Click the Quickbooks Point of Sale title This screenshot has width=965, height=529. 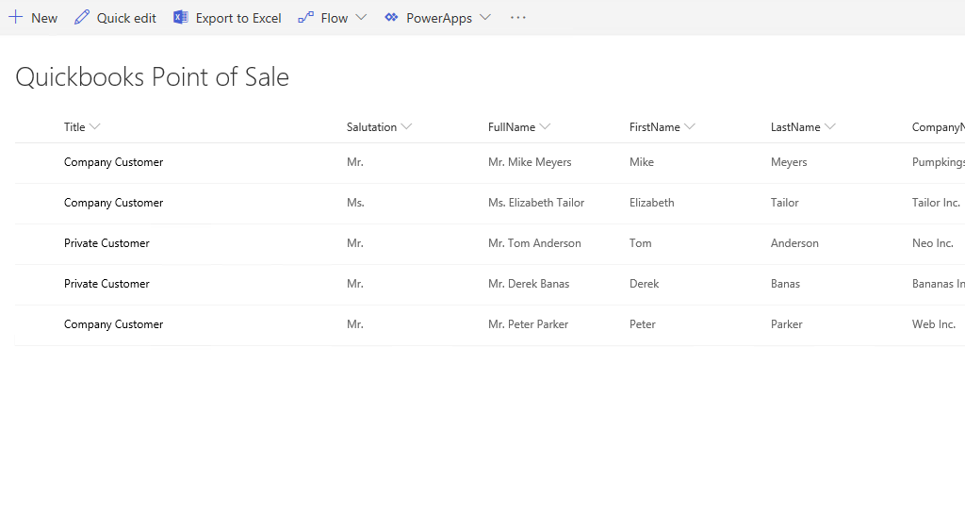click(152, 77)
